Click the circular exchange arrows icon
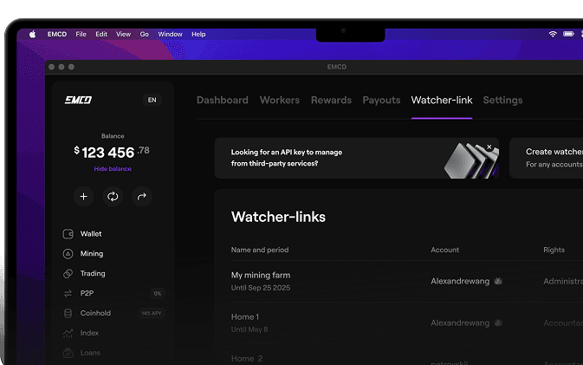The width and height of the screenshot is (583, 365). [113, 197]
